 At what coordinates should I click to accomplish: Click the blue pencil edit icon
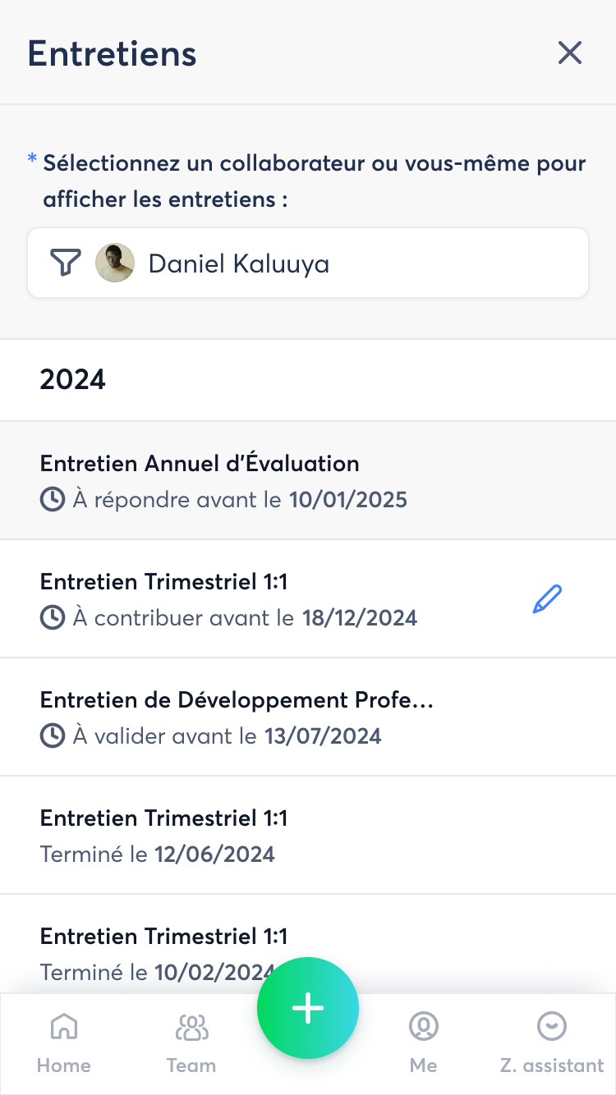pos(547,599)
